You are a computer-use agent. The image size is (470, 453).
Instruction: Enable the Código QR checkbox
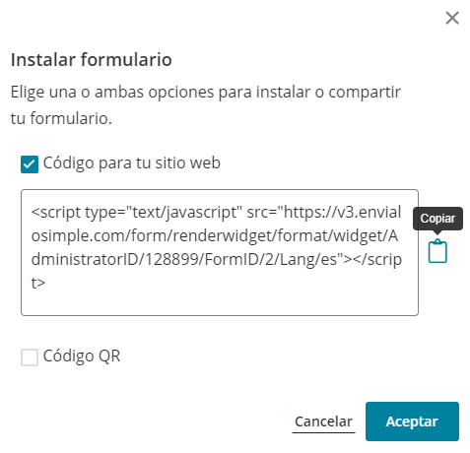30,357
